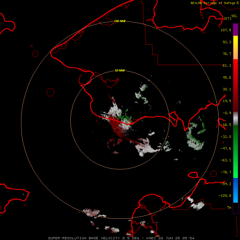Click the purple segment of velocity color bar
The height and width of the screenshot is (240, 240).
[x=235, y=30]
